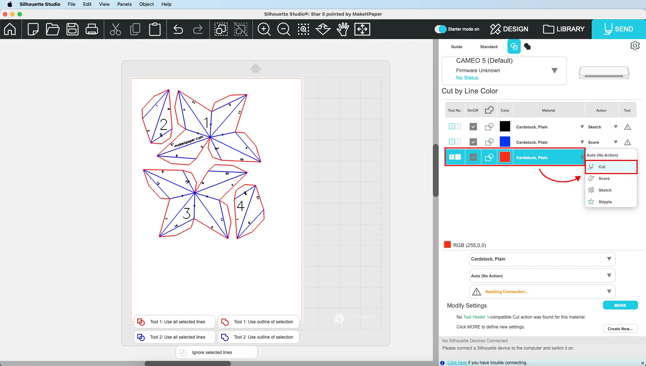Undo the last action

point(178,29)
